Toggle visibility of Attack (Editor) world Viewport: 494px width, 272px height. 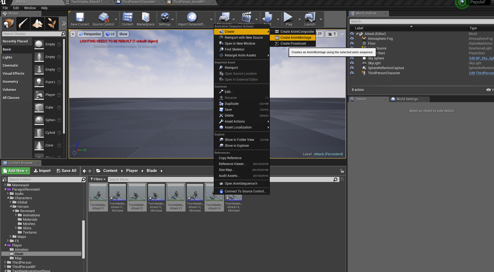352,34
